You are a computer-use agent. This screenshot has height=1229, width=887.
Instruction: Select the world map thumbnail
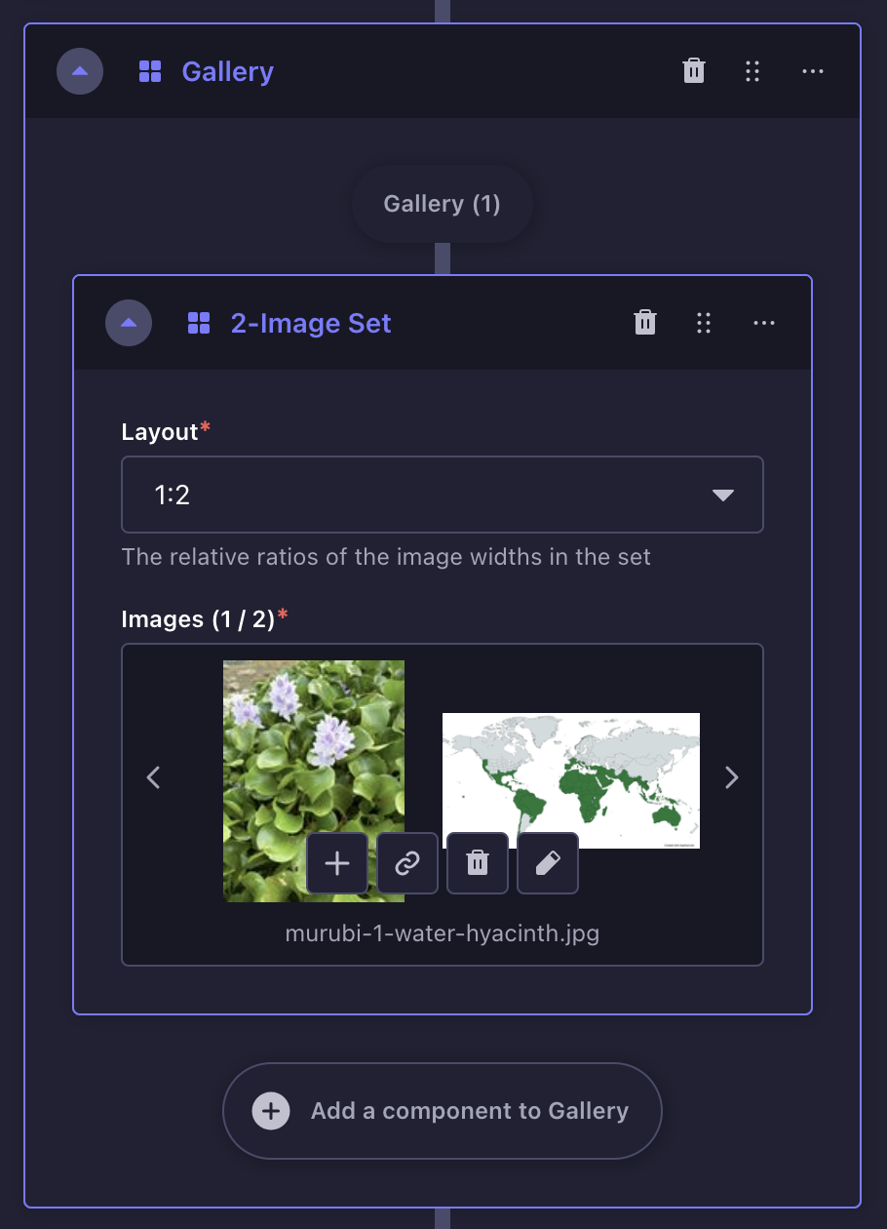click(x=571, y=780)
